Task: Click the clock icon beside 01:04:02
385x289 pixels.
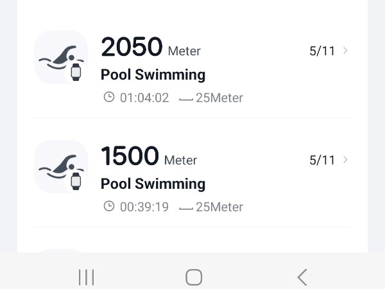Action: point(109,98)
